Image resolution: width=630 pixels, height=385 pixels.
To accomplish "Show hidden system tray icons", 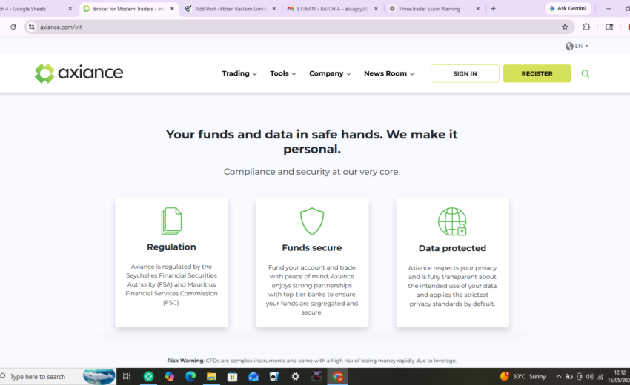I will (x=559, y=377).
